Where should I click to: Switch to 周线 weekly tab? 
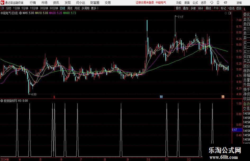point(70,8)
